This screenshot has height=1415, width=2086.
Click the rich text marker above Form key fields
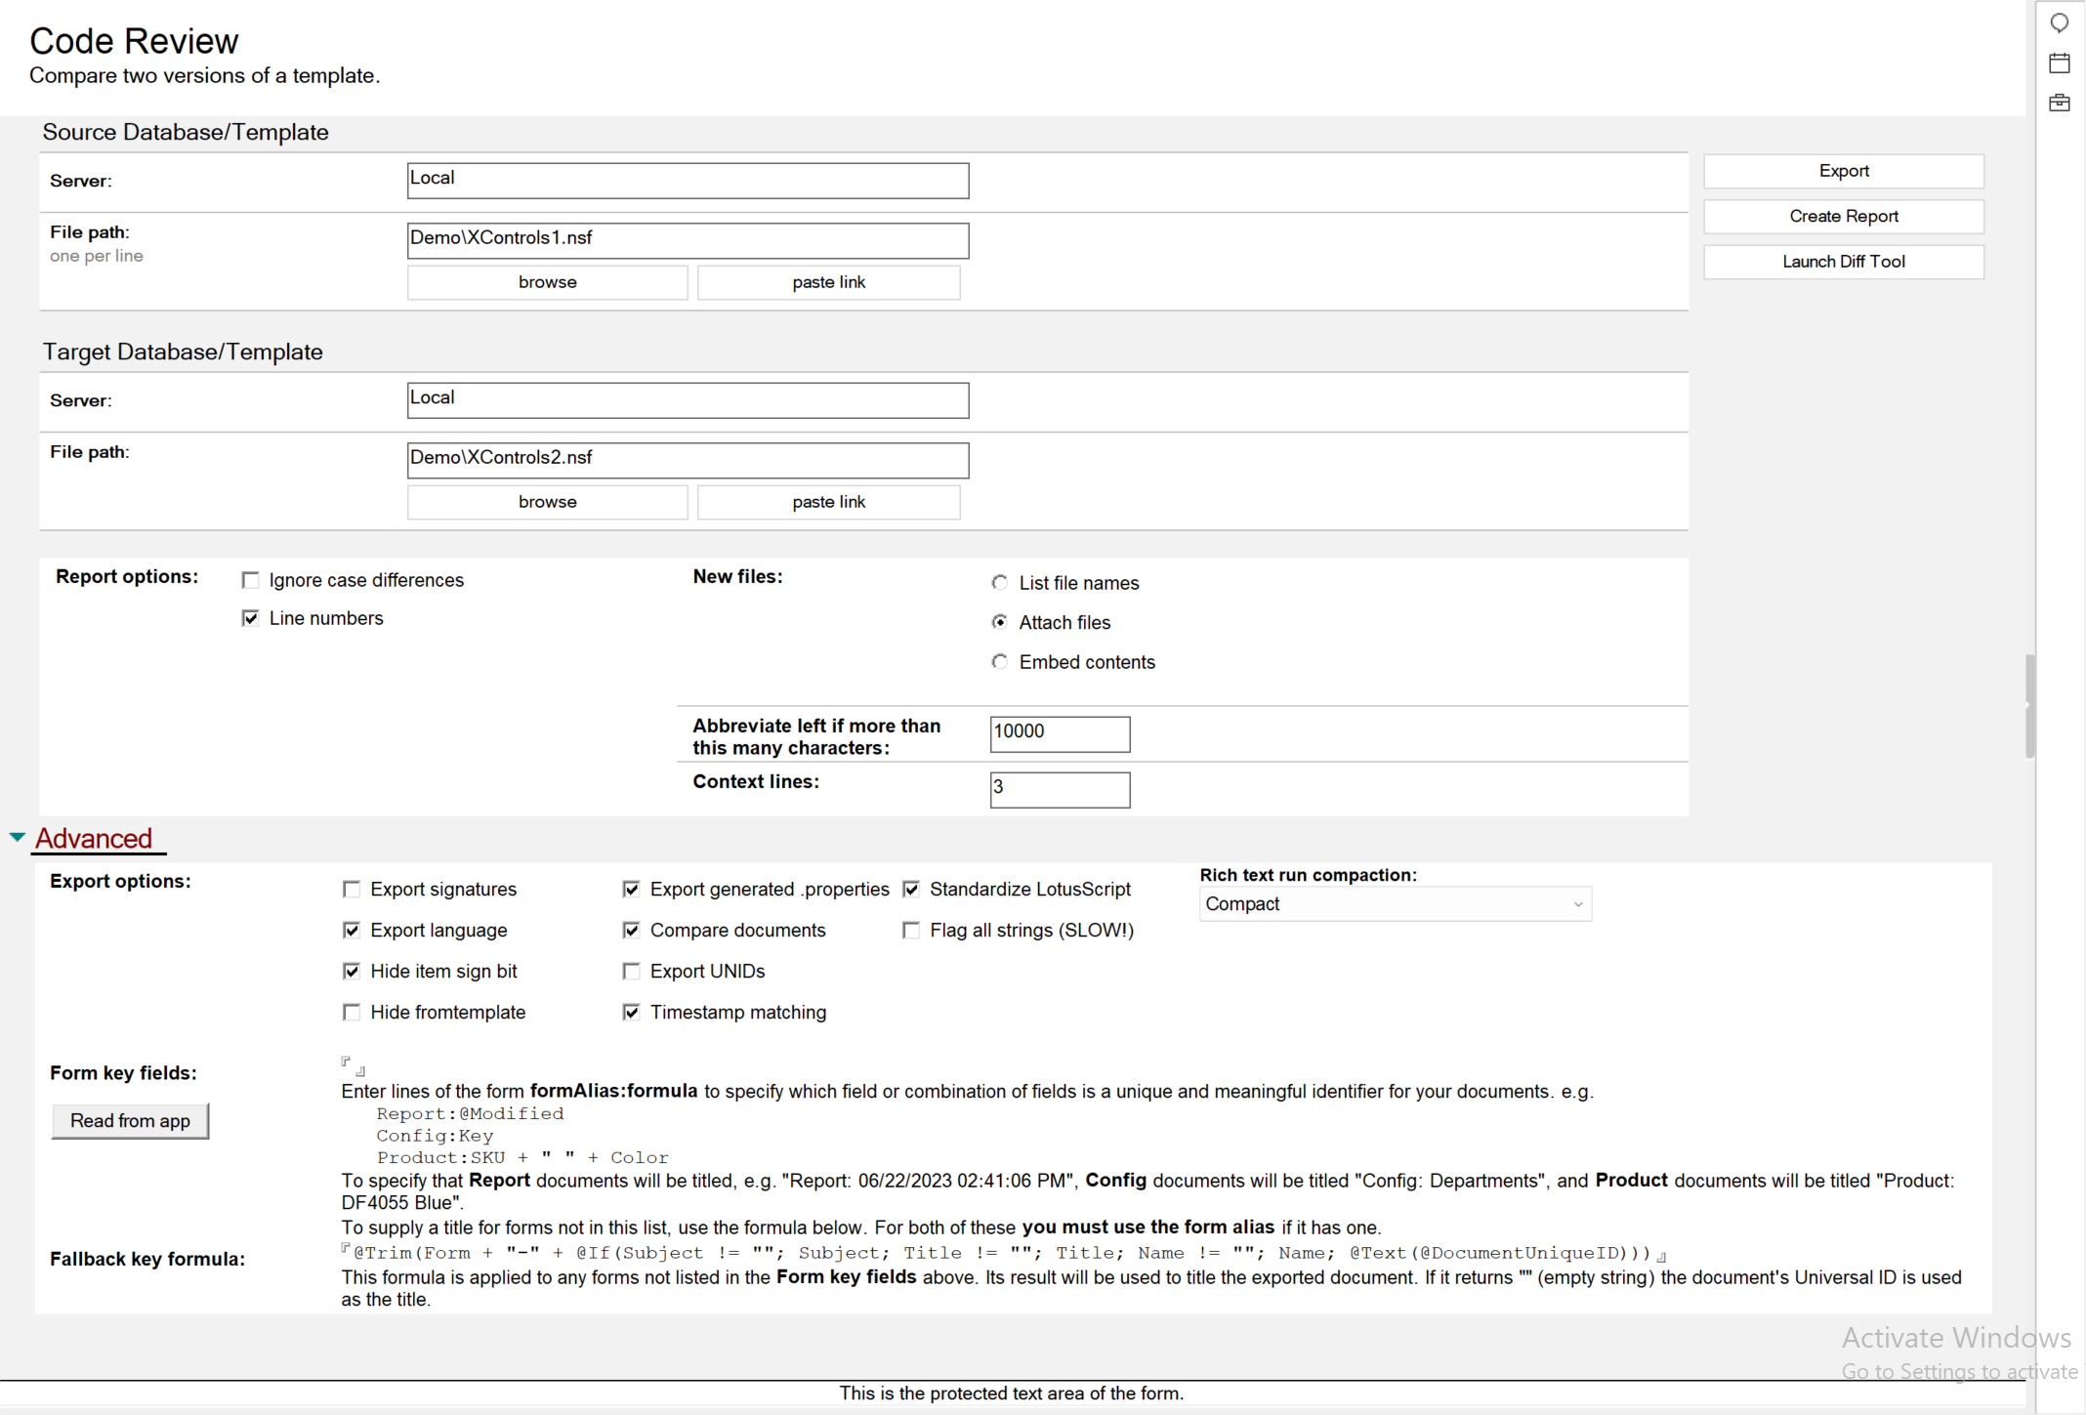[350, 1064]
